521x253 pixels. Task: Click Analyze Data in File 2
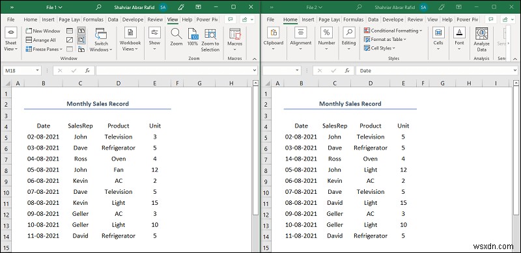tap(481, 40)
